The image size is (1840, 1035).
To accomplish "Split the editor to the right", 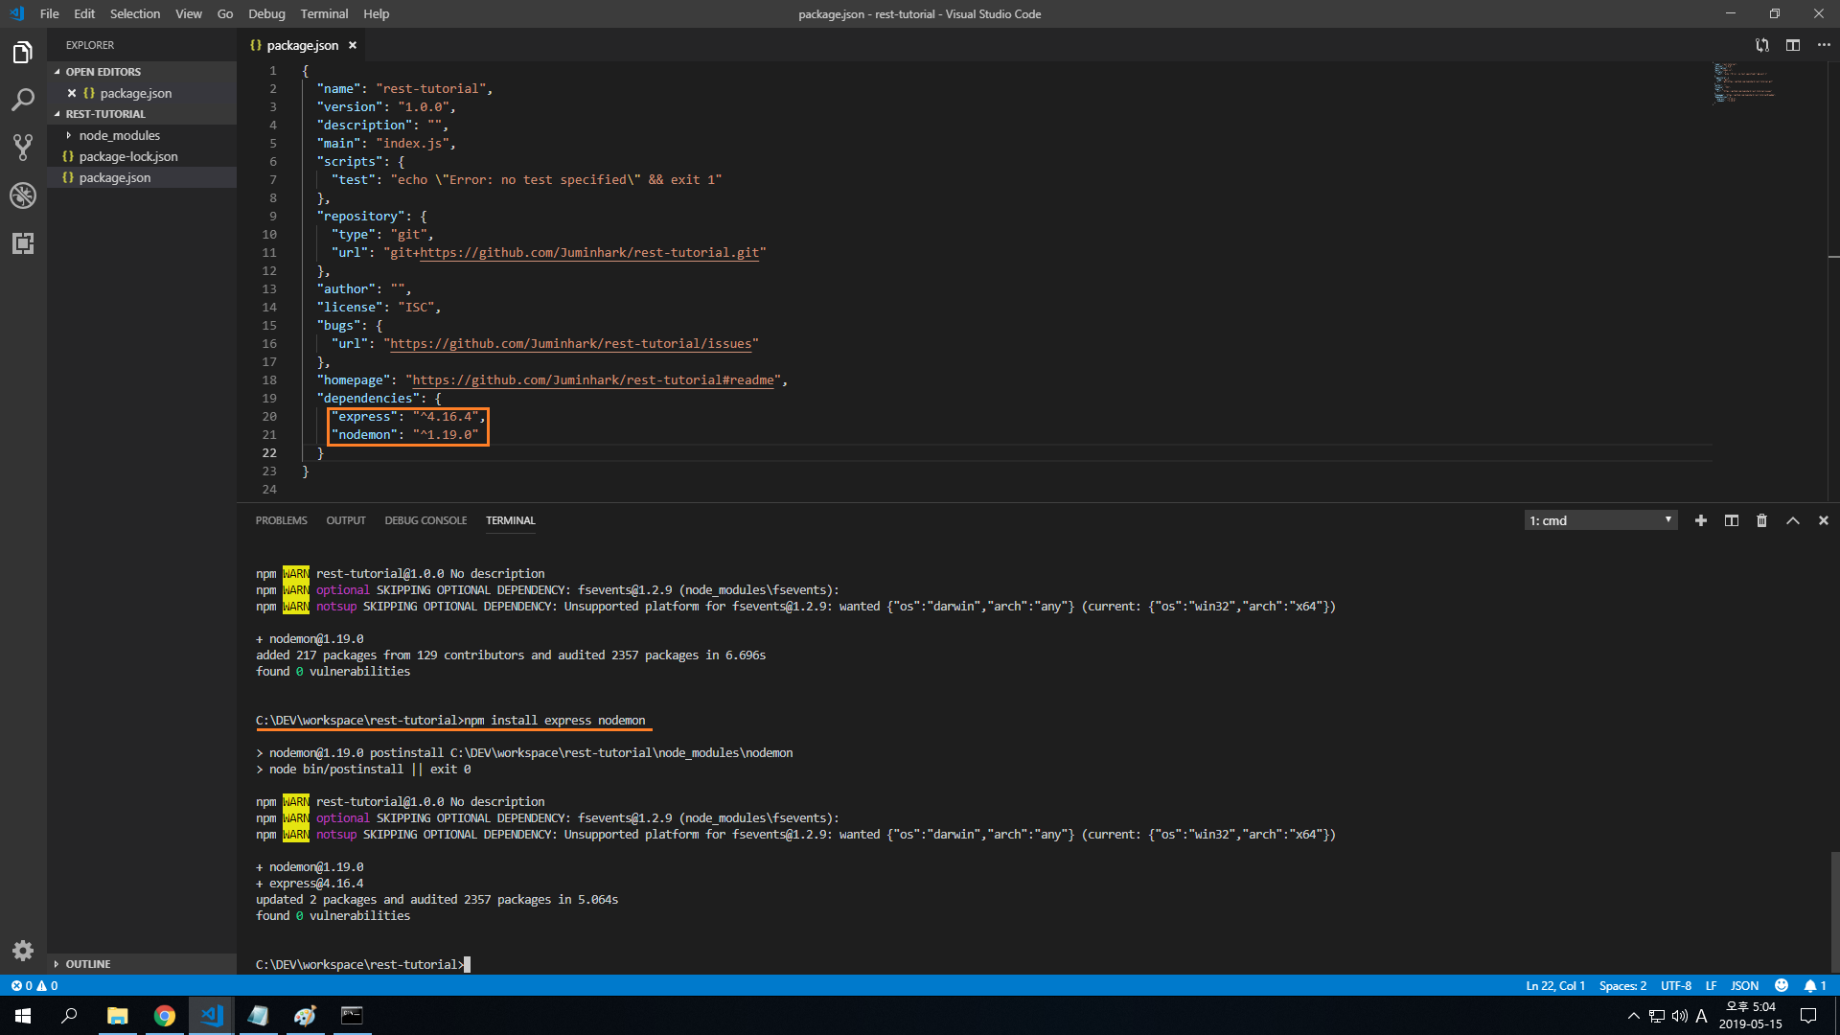I will point(1792,45).
